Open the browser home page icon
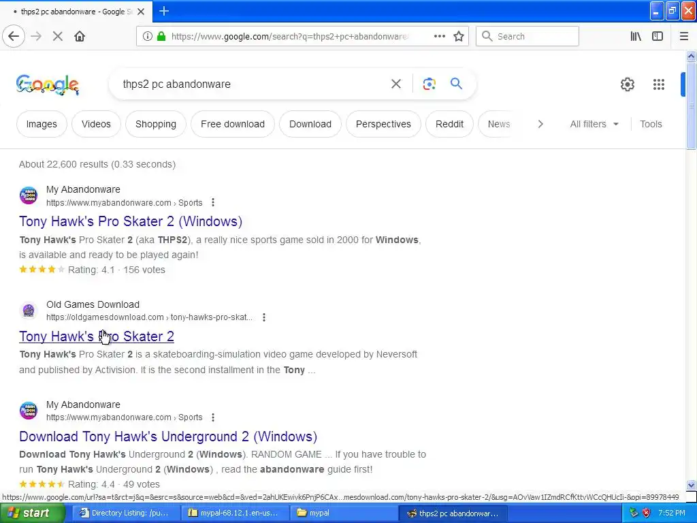This screenshot has height=523, width=697. tap(80, 37)
